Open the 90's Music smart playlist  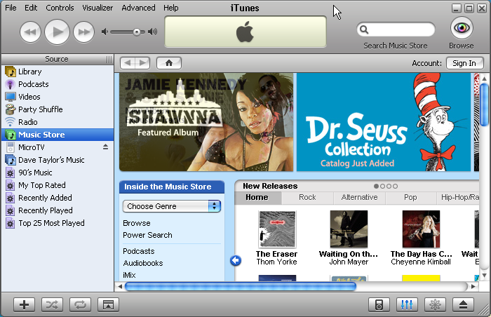(x=58, y=173)
